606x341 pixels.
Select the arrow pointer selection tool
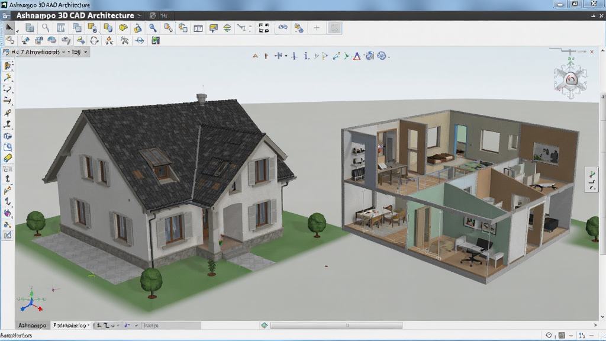[9, 28]
